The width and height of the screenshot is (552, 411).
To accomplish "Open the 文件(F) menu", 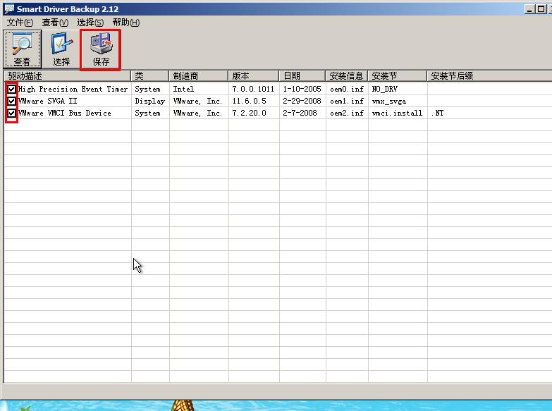I will 20,23.
